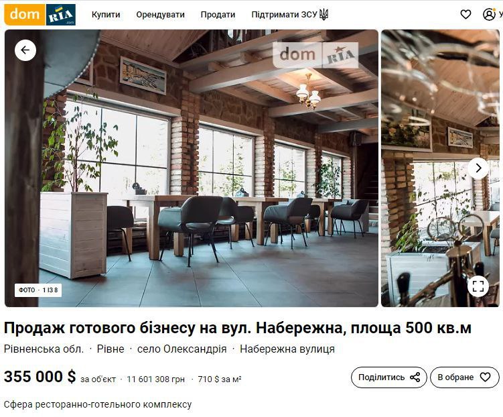Open the Продати menu item
Screen dimensions: 503x417
[x=218, y=15]
